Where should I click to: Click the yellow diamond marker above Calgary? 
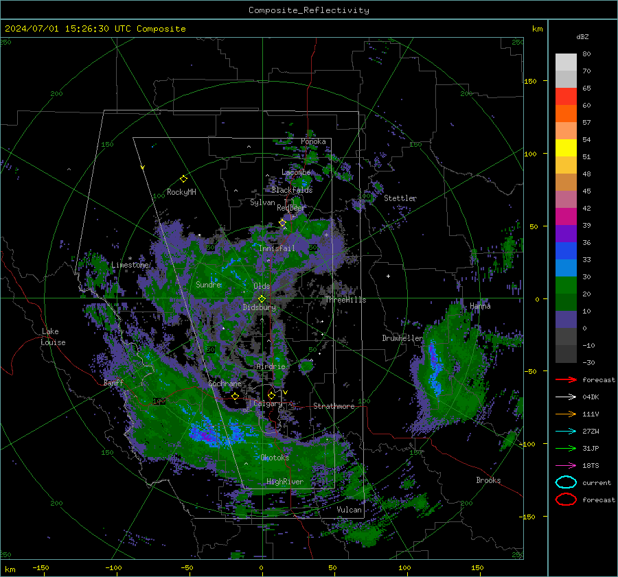pyautogui.click(x=271, y=395)
